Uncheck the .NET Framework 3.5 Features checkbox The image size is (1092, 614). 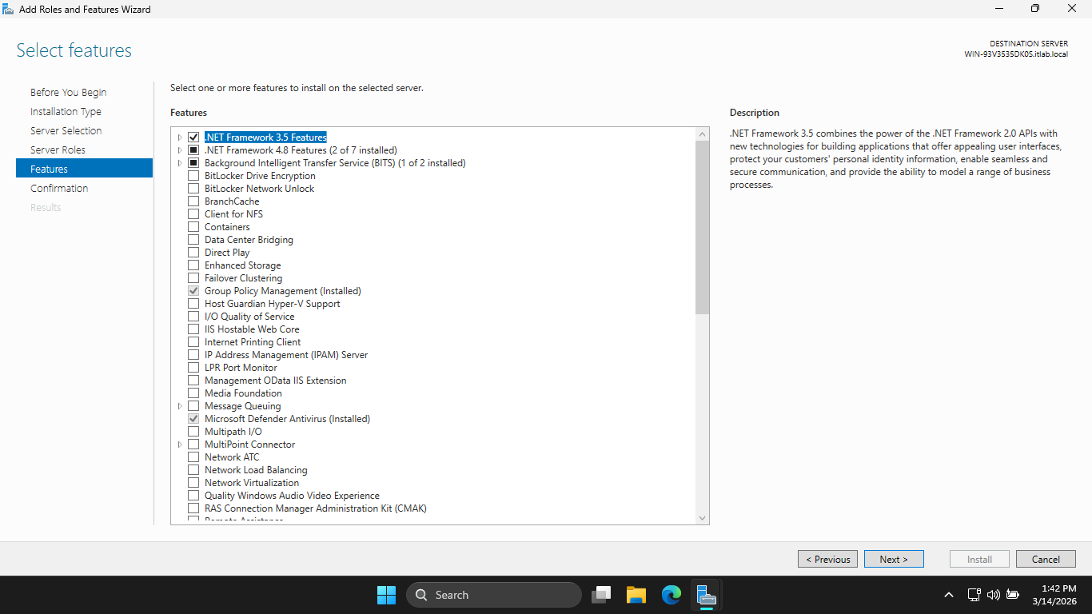[x=193, y=138]
